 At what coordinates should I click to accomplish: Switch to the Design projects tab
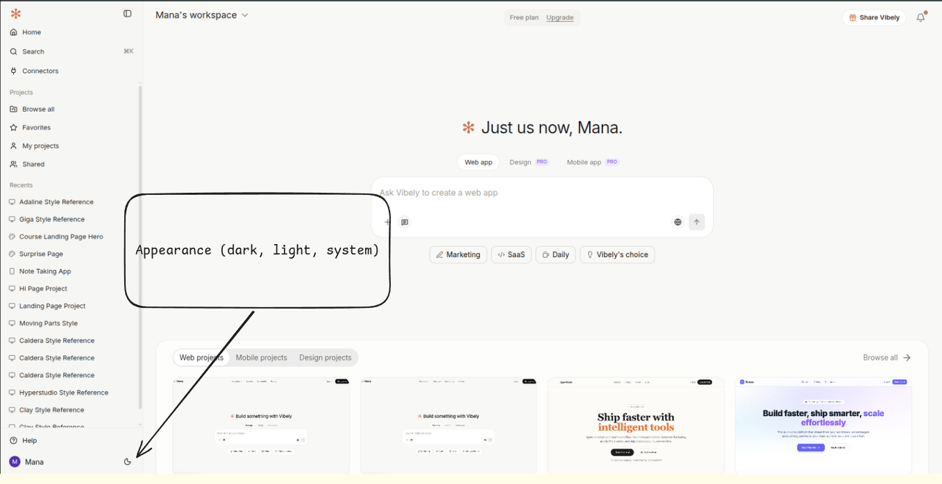coord(325,358)
